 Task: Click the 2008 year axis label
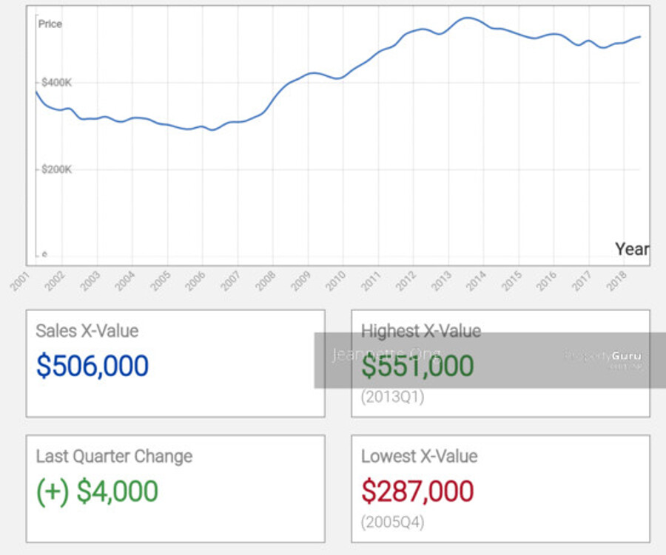pos(266,281)
